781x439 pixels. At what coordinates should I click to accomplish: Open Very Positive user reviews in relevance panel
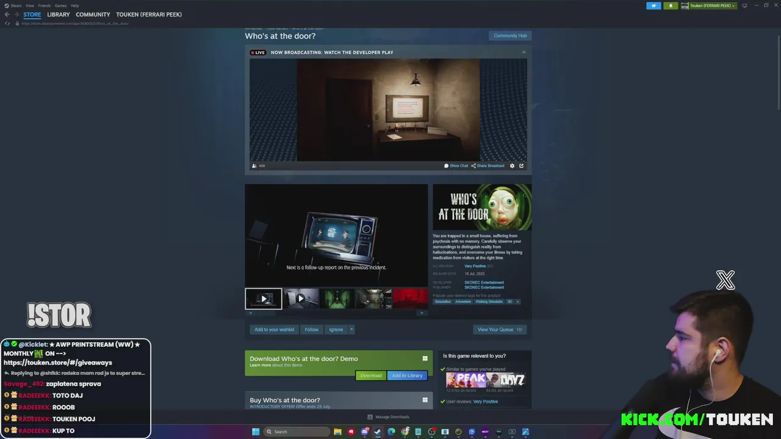tap(486, 401)
